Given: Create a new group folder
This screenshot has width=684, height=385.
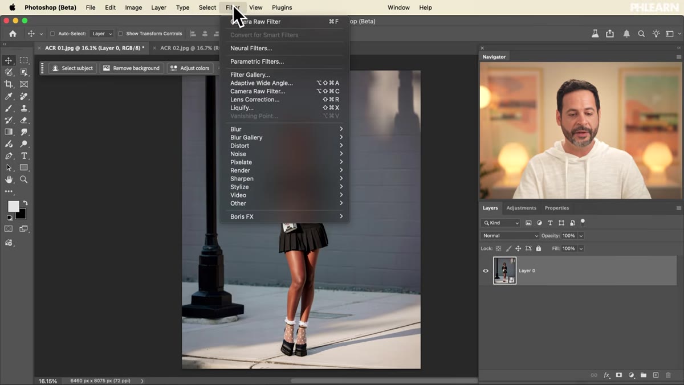Looking at the screenshot, I should click(x=644, y=375).
